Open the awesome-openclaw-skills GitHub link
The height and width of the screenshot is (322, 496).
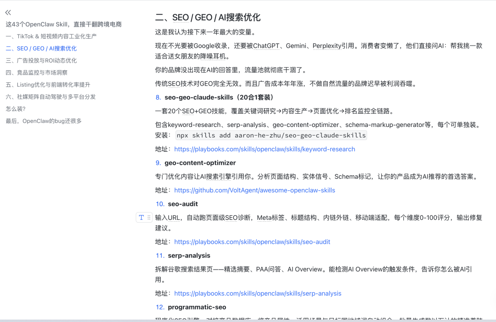[x=254, y=190]
